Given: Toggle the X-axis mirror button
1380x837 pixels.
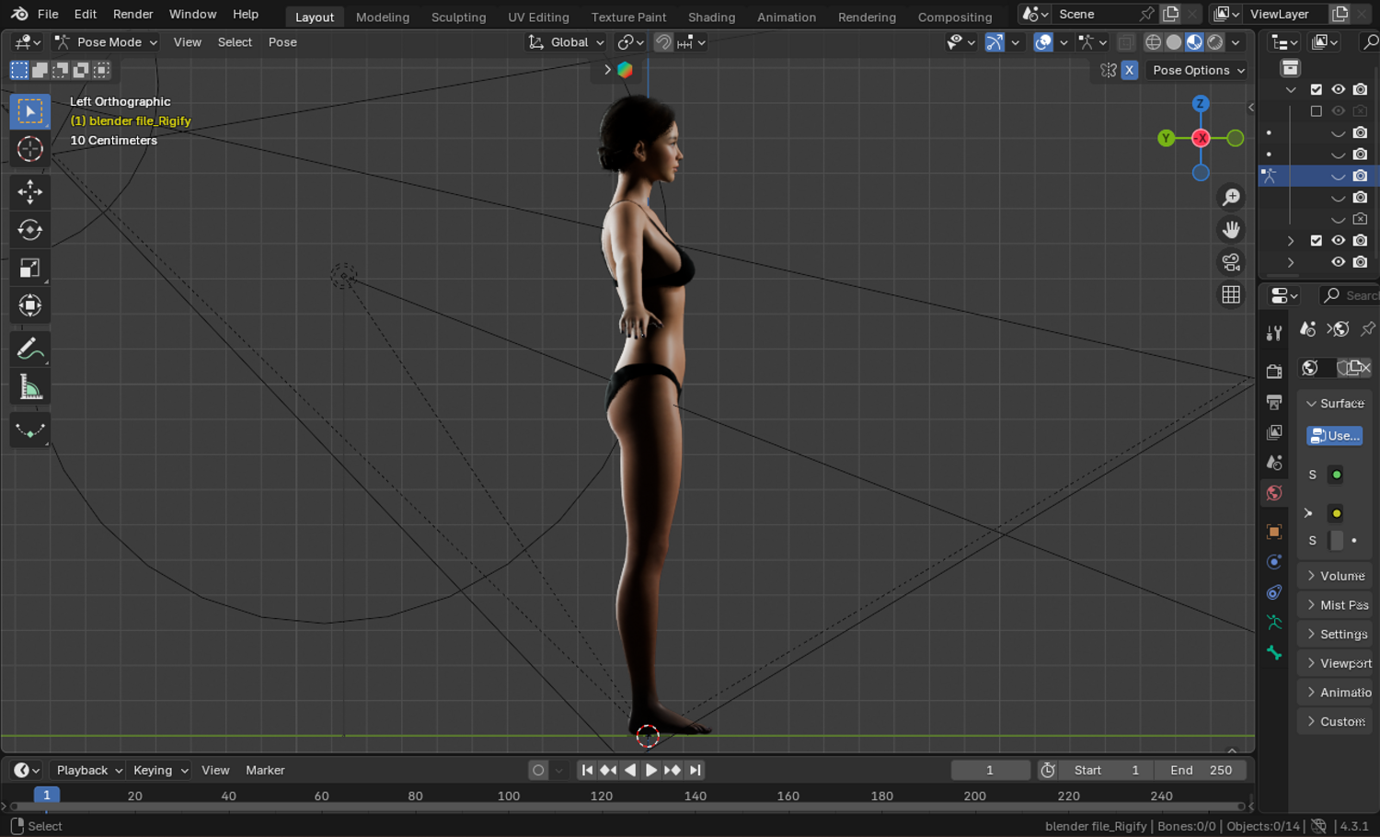Looking at the screenshot, I should tap(1130, 70).
